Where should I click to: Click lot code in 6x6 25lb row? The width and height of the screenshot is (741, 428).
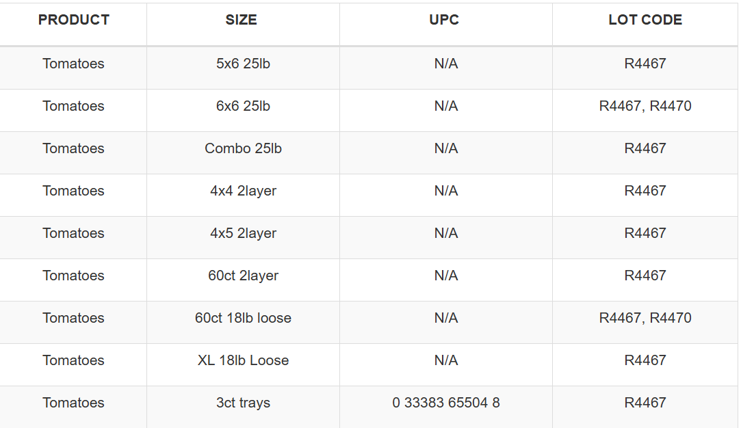click(645, 106)
